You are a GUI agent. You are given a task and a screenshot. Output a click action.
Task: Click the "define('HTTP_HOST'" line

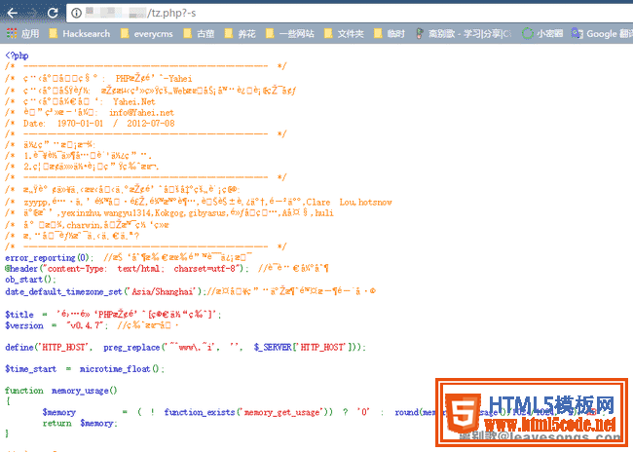coord(186,348)
